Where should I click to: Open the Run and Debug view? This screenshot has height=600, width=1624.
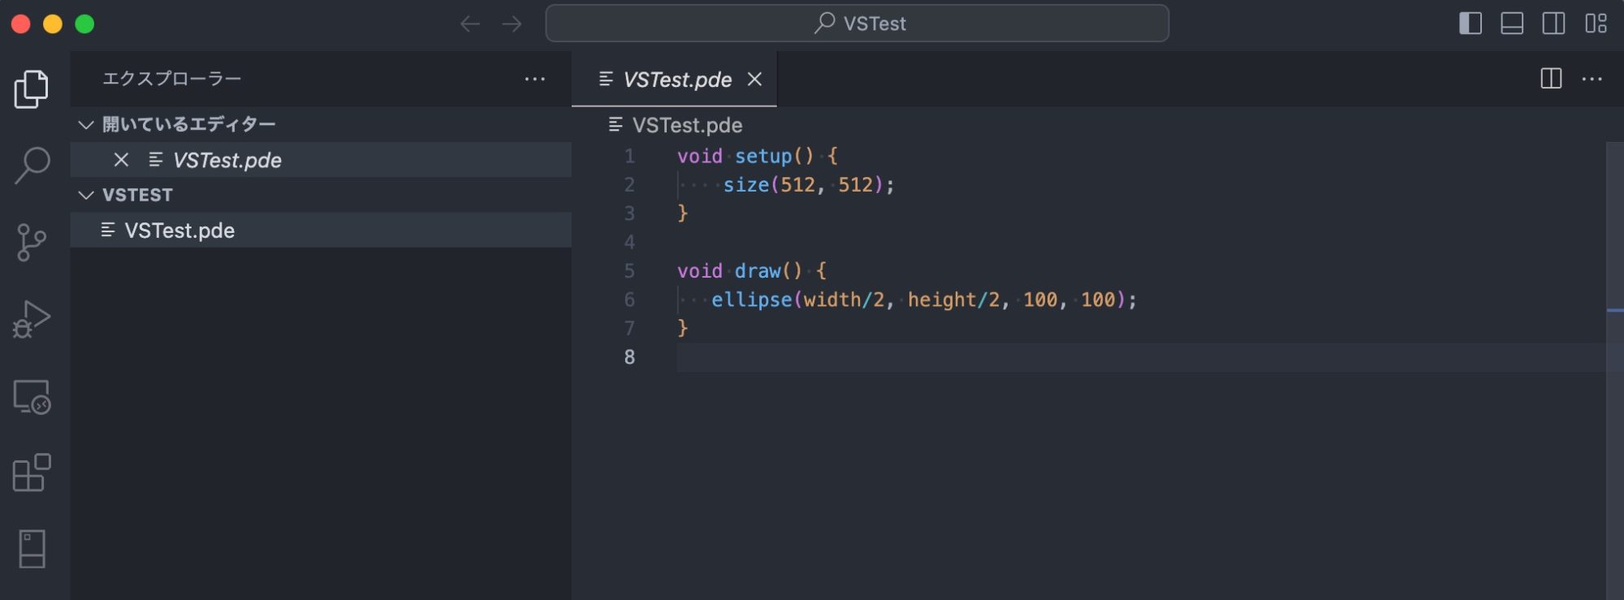(x=31, y=319)
